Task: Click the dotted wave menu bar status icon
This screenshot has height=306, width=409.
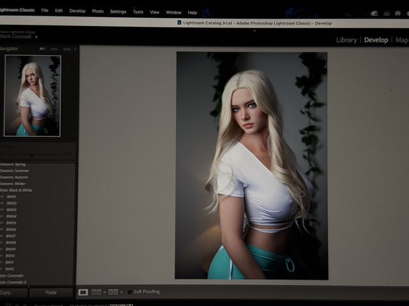Action: 387,13
